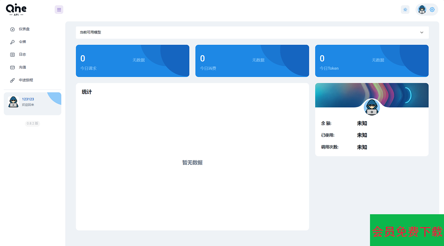Click the 令牌 key icon

[x=12, y=42]
